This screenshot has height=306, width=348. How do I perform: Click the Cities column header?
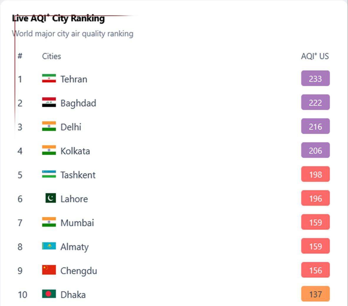tap(52, 56)
